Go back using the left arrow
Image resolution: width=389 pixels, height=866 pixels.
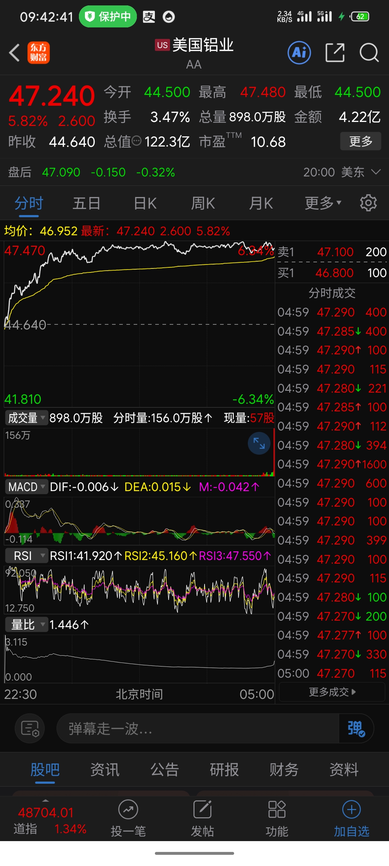(14, 53)
